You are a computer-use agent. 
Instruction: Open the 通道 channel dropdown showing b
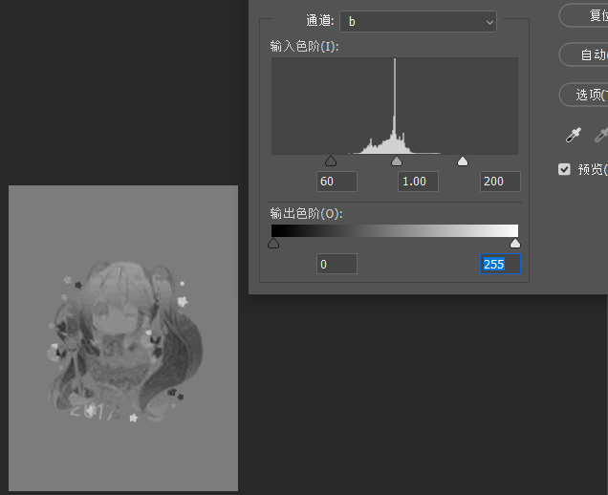tap(418, 22)
